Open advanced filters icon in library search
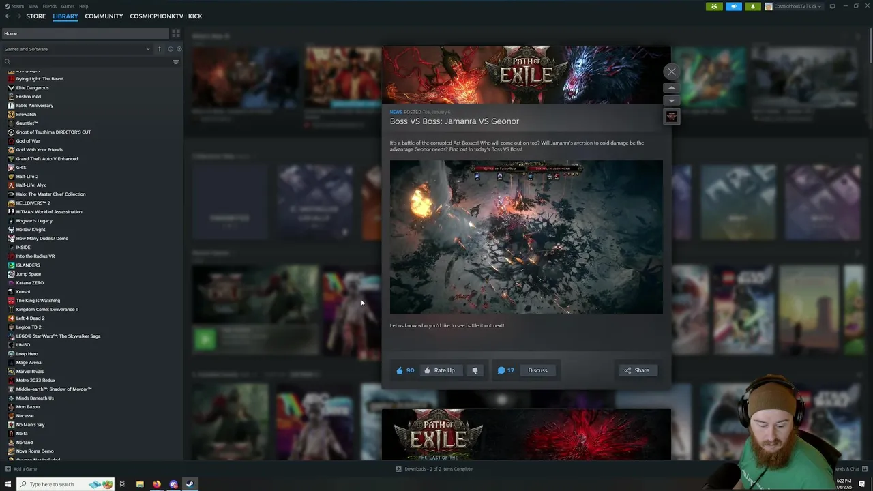 175,62
